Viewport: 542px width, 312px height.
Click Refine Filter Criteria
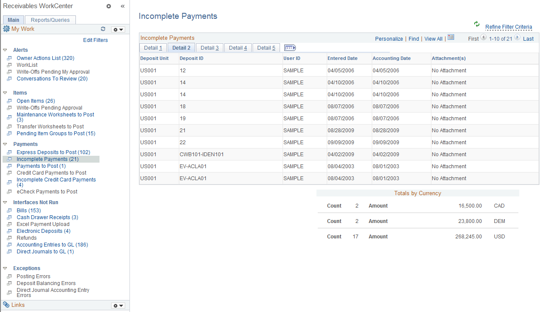509,27
